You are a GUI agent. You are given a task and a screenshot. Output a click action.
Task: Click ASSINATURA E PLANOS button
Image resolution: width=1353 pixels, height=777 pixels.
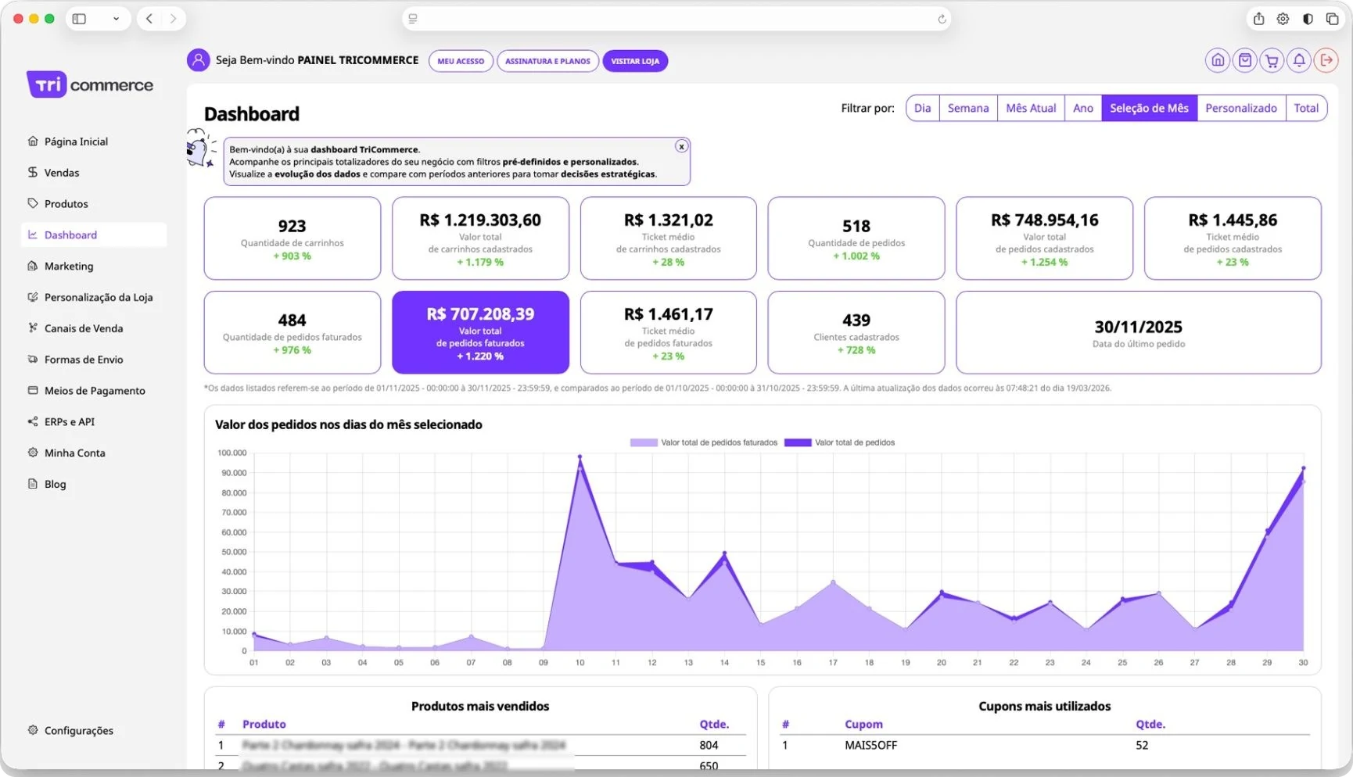click(x=547, y=61)
